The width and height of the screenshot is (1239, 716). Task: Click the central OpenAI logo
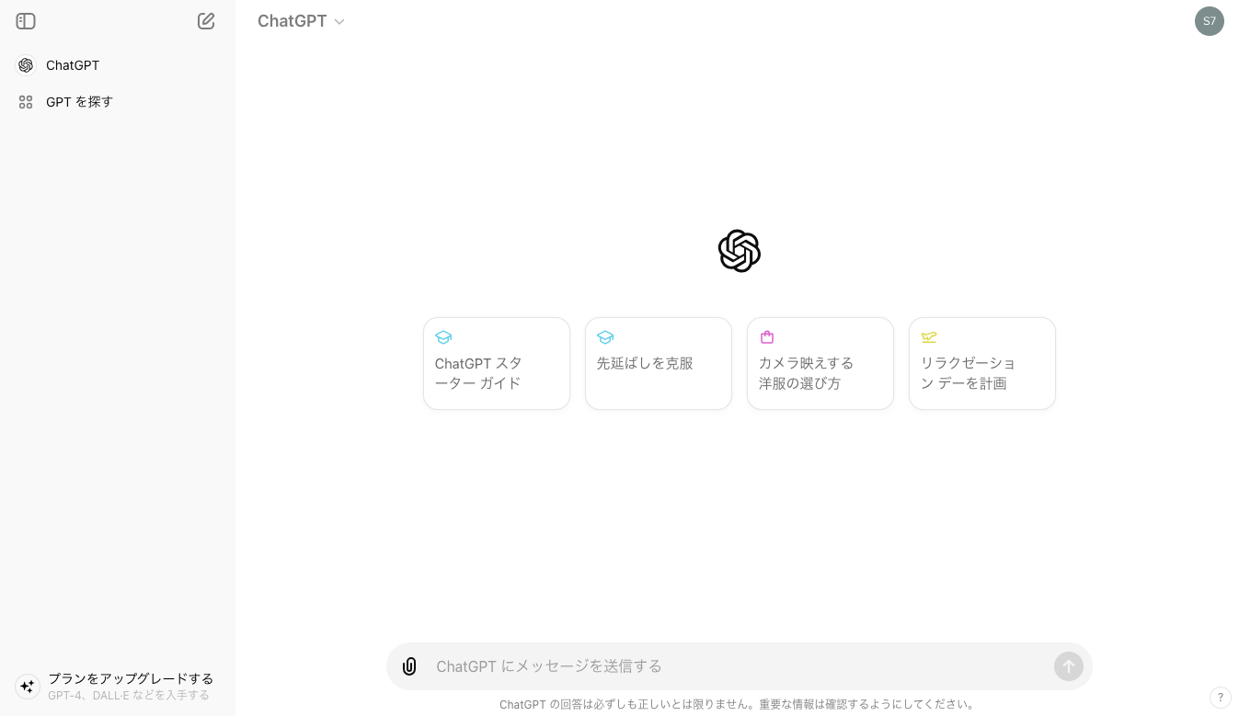point(739,250)
